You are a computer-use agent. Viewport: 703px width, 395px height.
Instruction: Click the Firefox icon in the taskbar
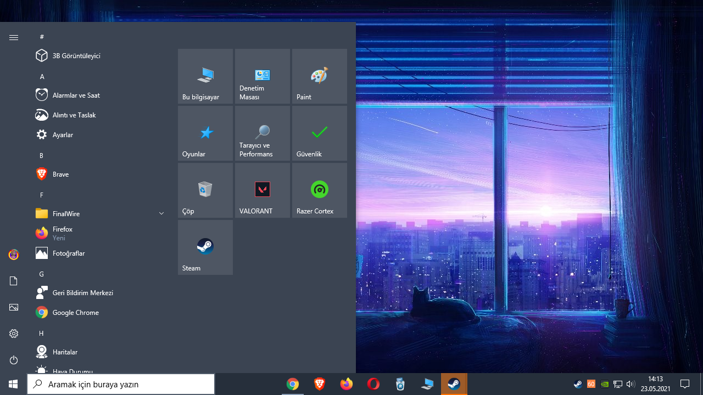tap(347, 384)
